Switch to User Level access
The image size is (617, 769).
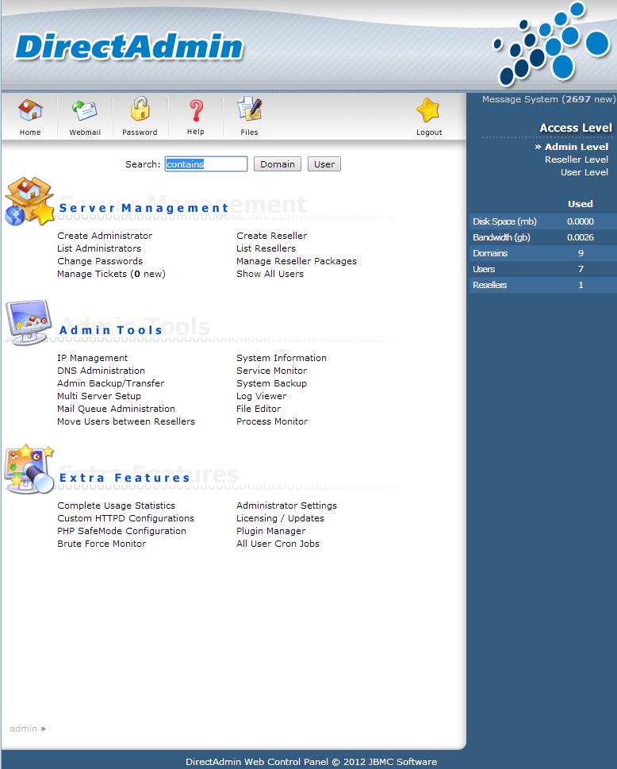pos(584,172)
